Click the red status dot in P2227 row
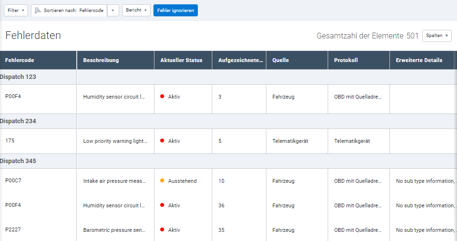Viewport: 457px width, 241px height. pyautogui.click(x=162, y=230)
